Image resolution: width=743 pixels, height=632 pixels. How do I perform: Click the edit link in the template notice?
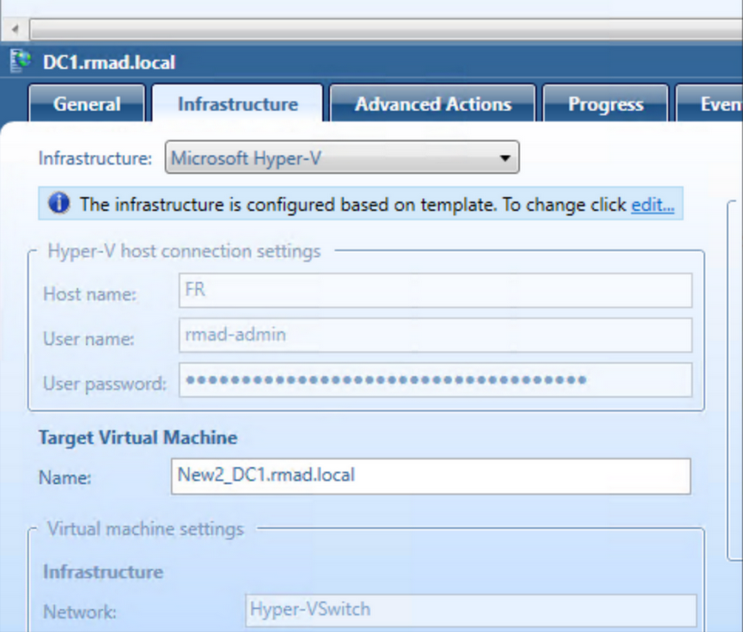pos(653,205)
